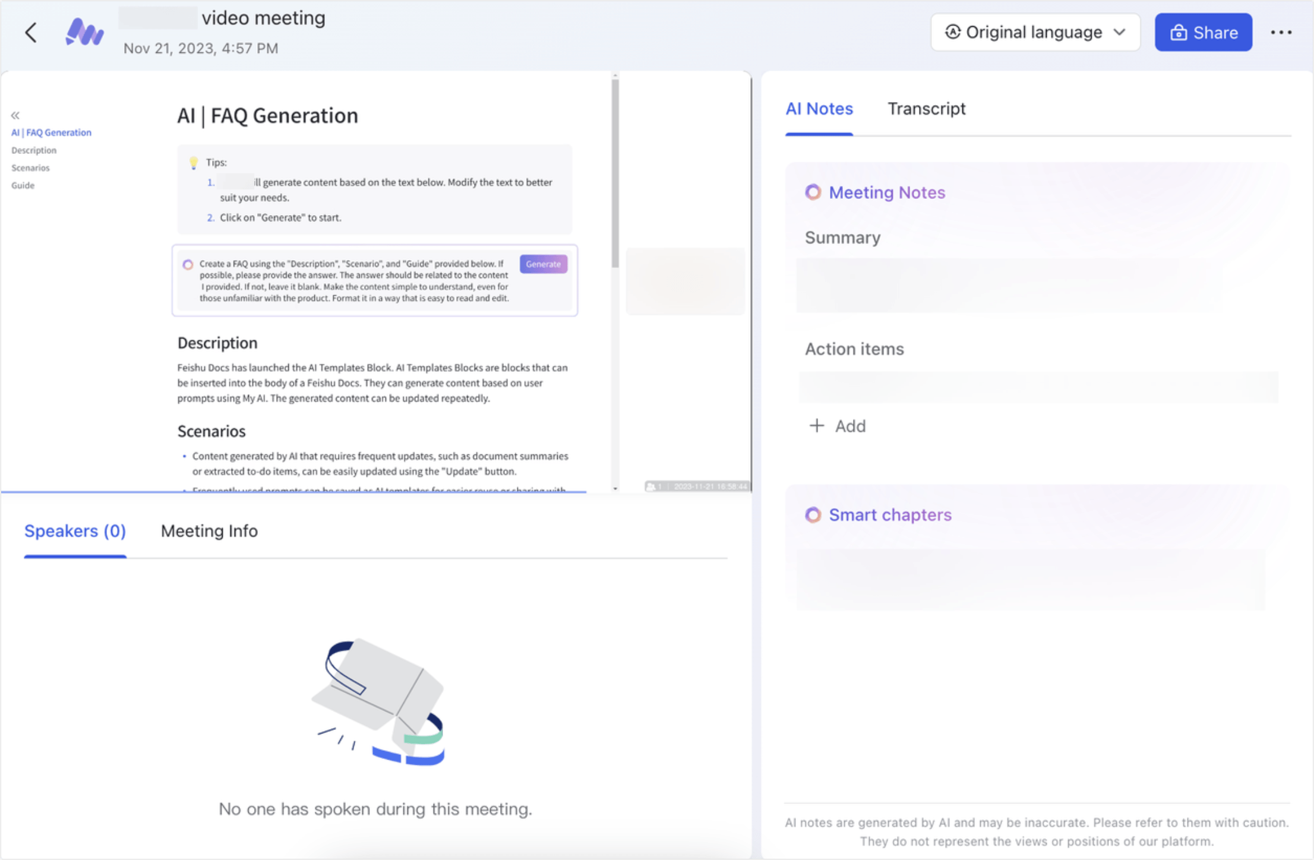Open the Original language dropdown
1314x860 pixels.
pyautogui.click(x=1119, y=32)
